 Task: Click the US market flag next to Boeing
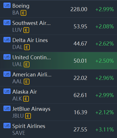tap(7, 5)
